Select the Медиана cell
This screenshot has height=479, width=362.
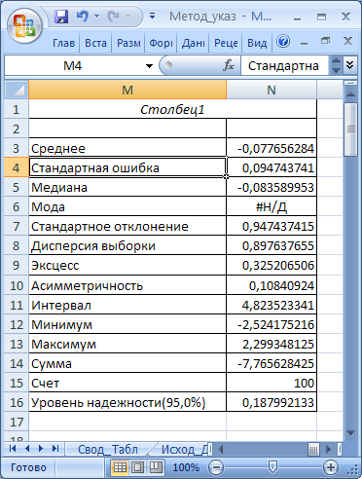click(x=127, y=187)
